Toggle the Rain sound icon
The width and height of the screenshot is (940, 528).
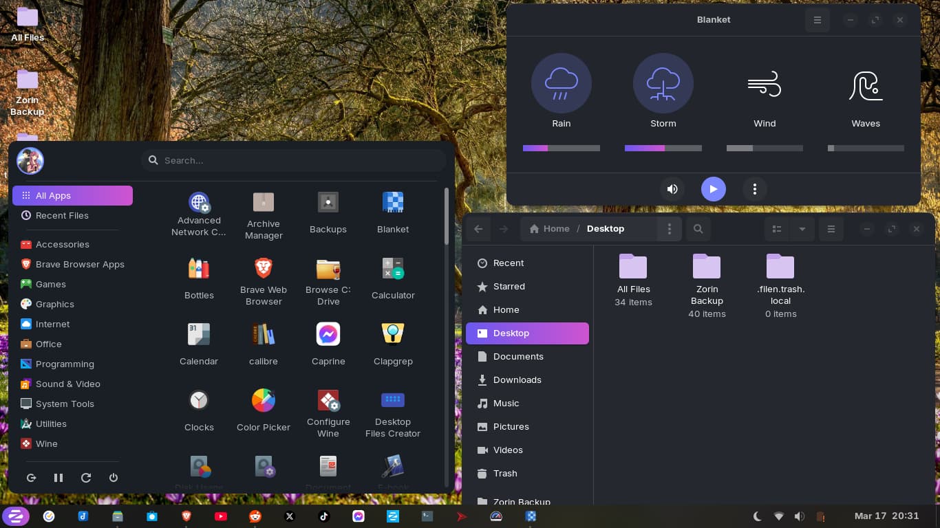tap(561, 83)
